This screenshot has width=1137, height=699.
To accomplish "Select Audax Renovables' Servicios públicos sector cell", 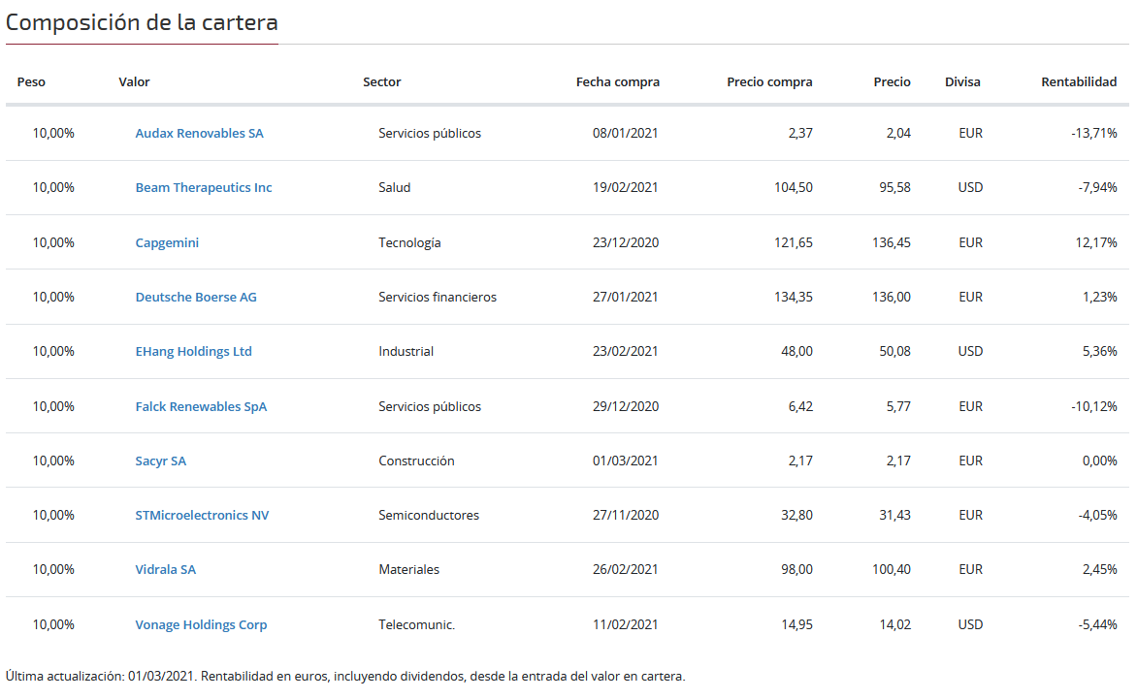I will click(x=429, y=133).
